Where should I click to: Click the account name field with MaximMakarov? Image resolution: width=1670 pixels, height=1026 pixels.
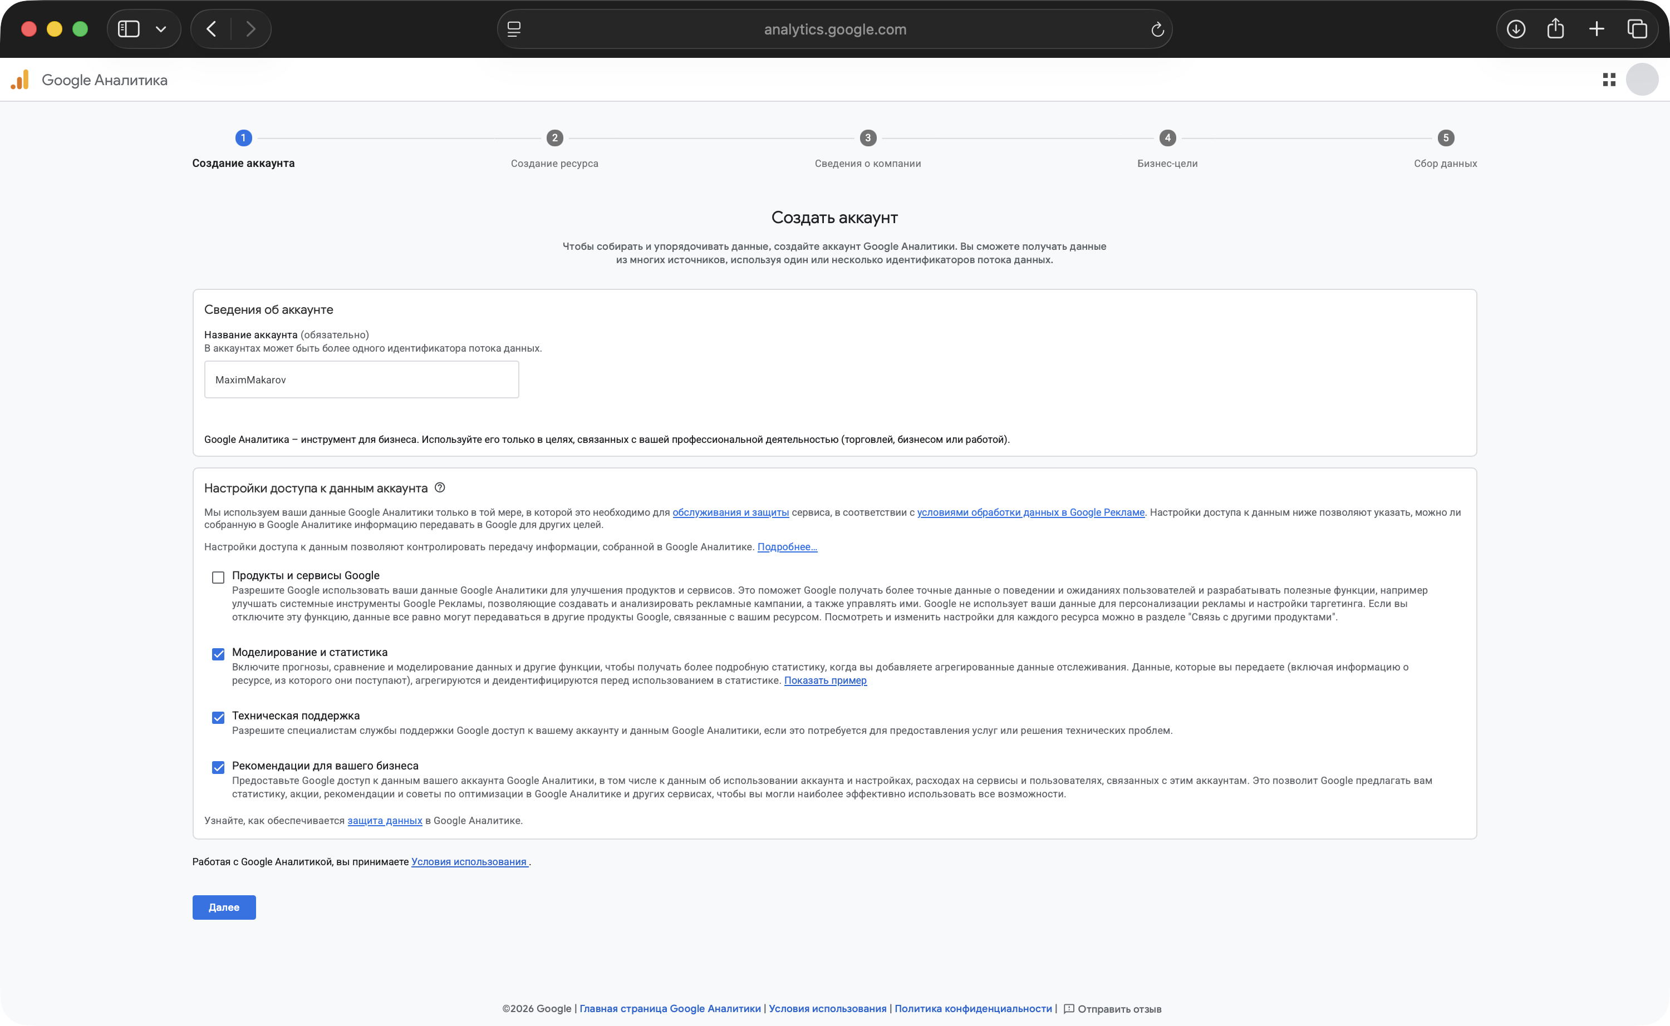pos(361,379)
